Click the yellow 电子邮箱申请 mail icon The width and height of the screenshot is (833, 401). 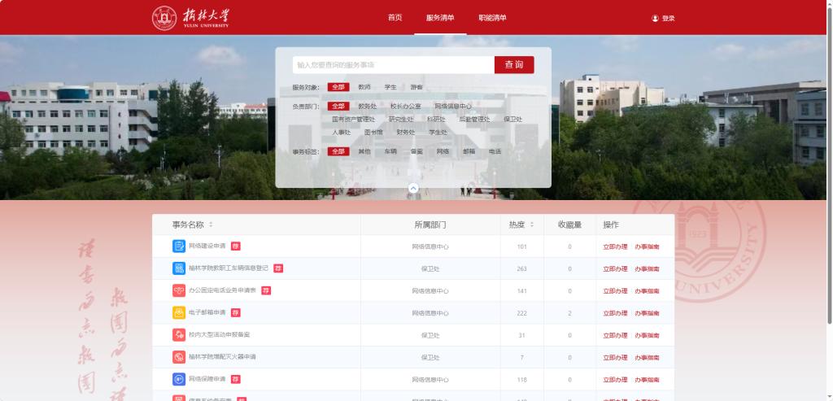tap(178, 312)
